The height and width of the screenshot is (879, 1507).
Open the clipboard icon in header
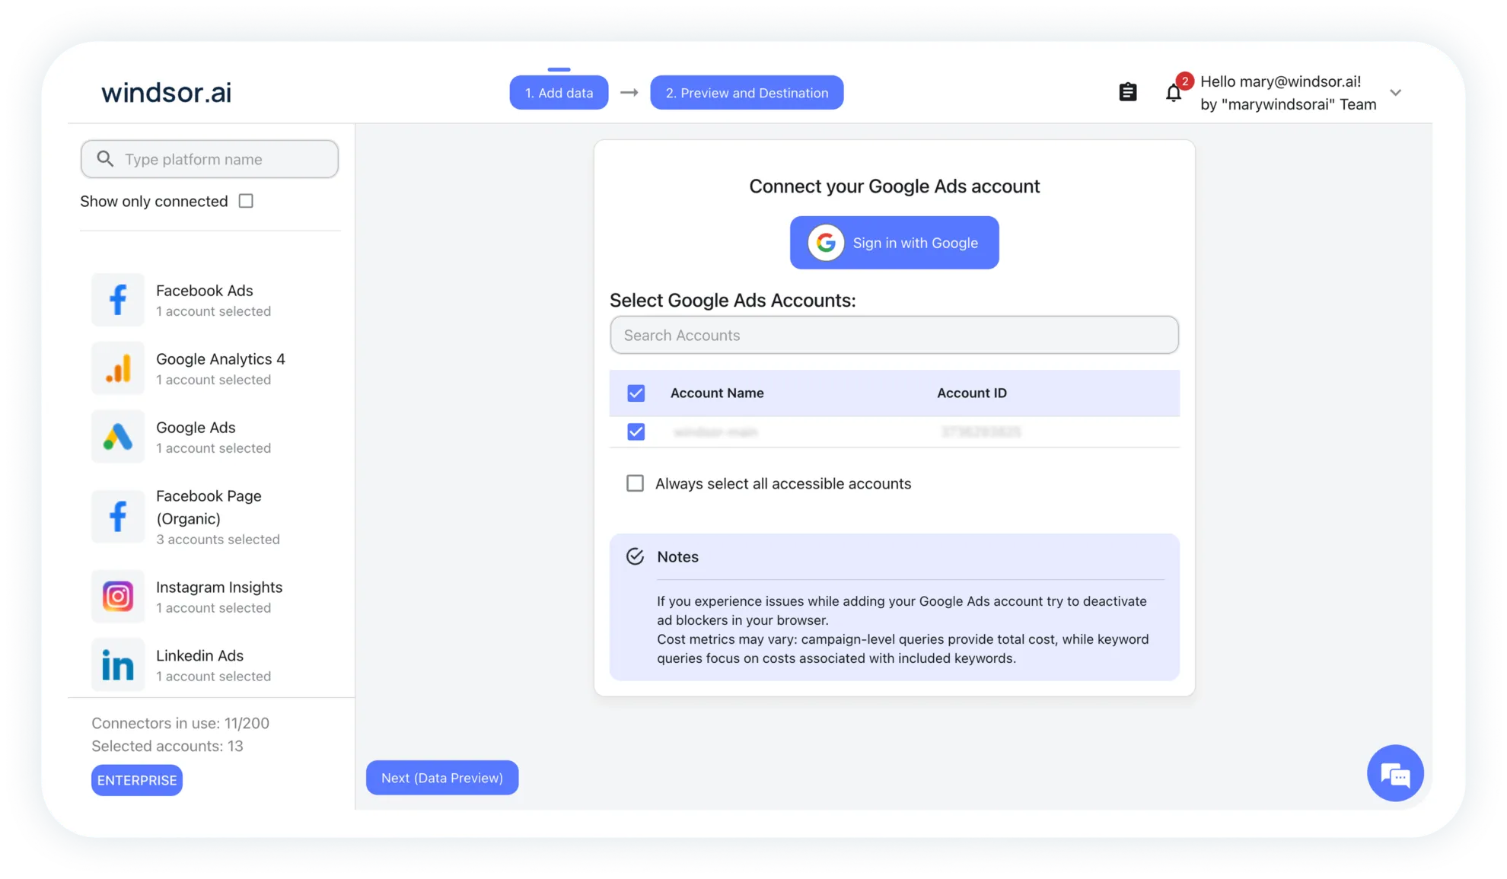click(x=1128, y=92)
